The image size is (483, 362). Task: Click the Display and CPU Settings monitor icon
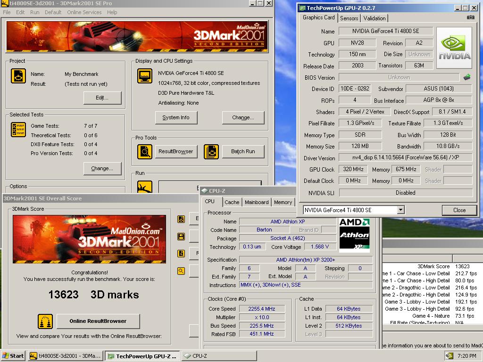[145, 76]
